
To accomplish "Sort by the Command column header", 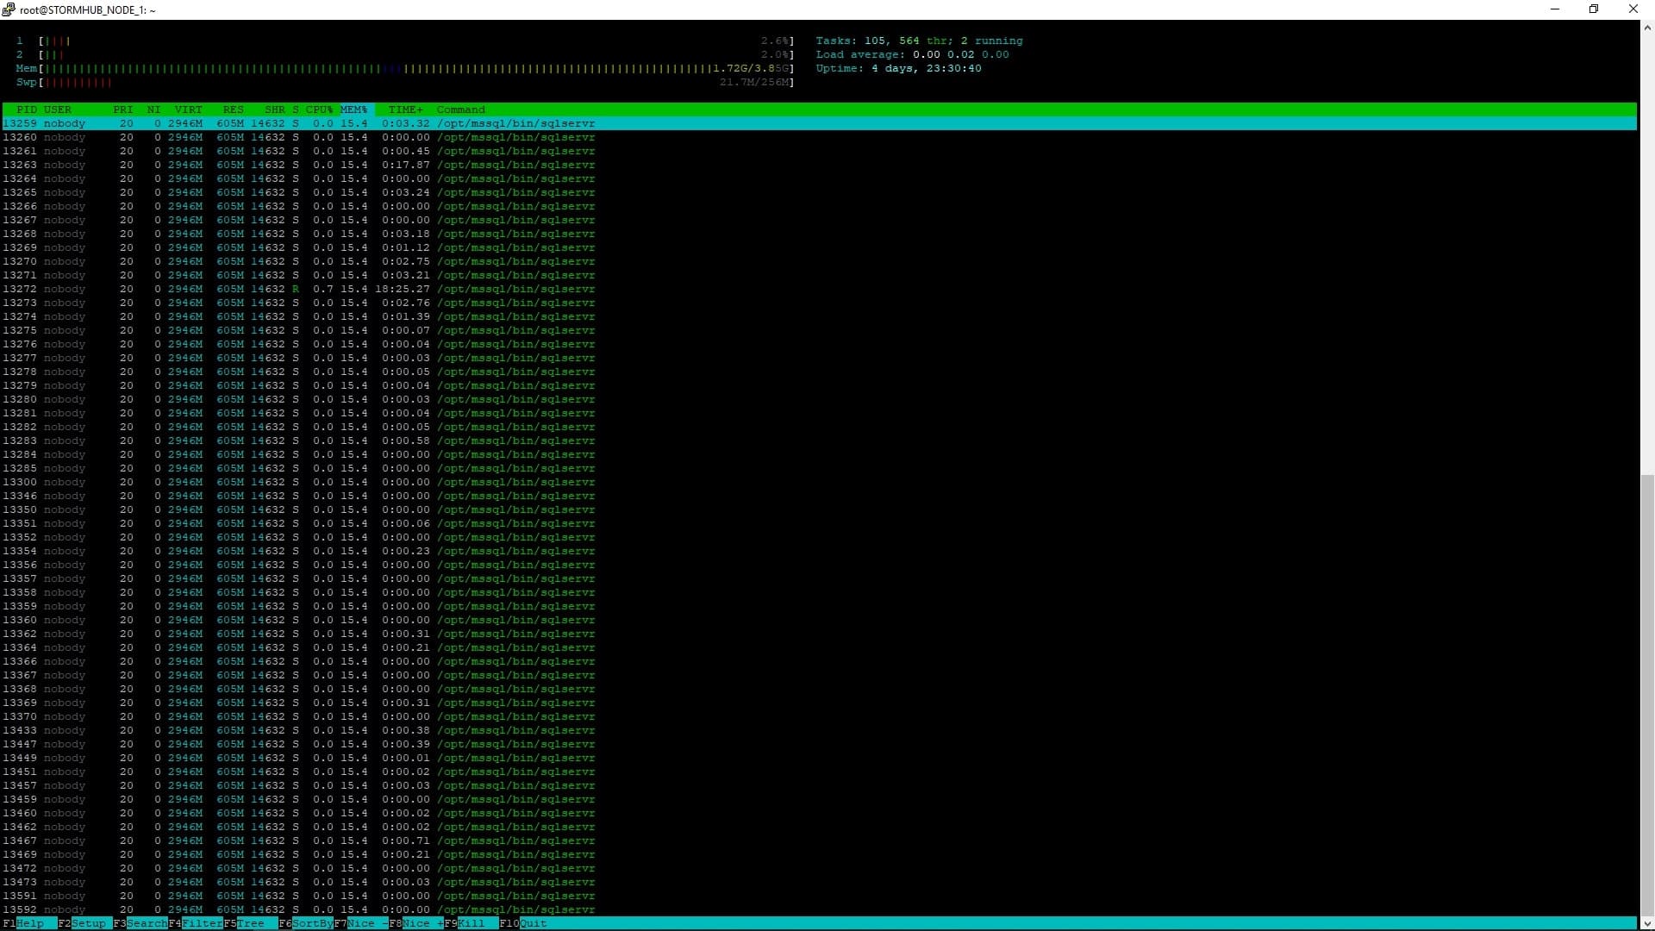I will coord(461,109).
